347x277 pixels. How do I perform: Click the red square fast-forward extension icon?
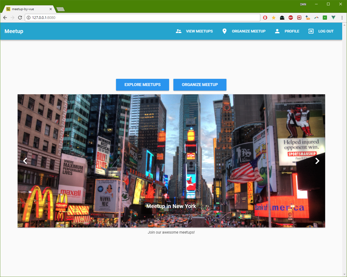[299, 18]
